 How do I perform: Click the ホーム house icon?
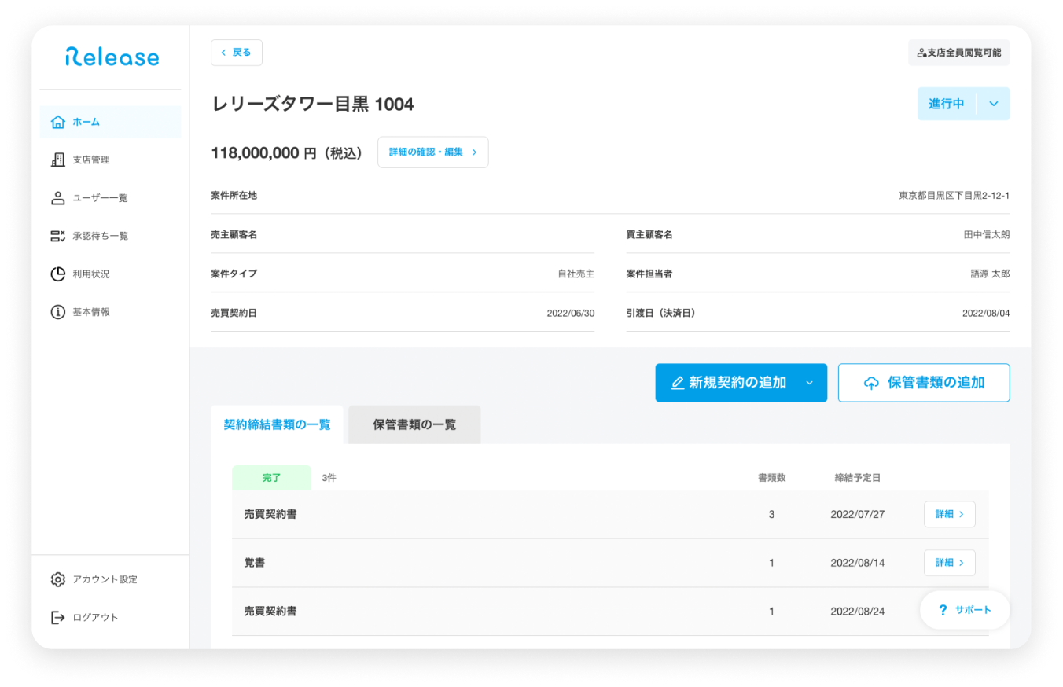pyautogui.click(x=57, y=122)
